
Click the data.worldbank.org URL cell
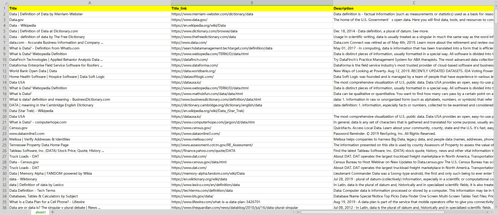(x=193, y=71)
